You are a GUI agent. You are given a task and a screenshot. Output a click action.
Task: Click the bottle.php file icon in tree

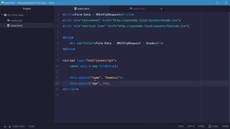coord(8,20)
